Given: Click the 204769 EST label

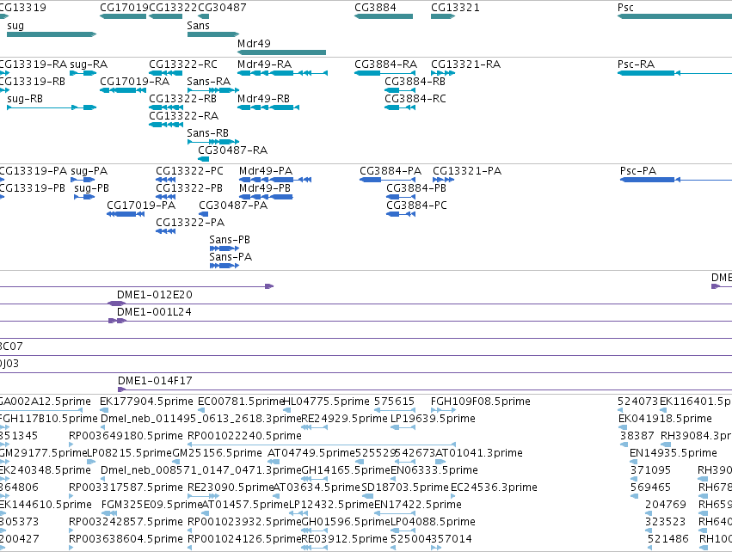Looking at the screenshot, I should coord(666,505).
